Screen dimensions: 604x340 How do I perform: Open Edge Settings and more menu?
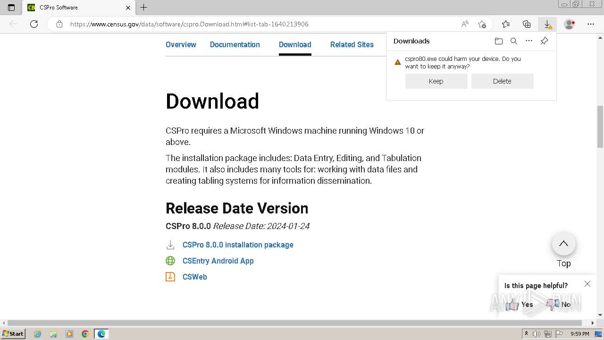pos(590,24)
